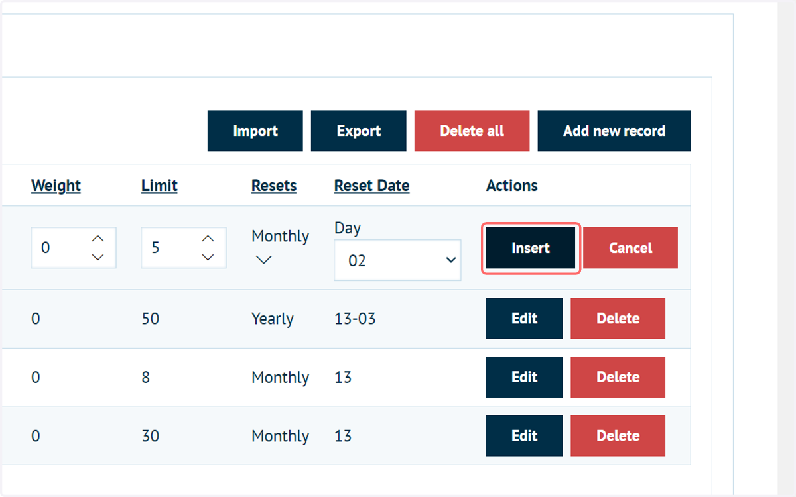Select the limit value 50 cell
The height and width of the screenshot is (497, 796).
(151, 319)
